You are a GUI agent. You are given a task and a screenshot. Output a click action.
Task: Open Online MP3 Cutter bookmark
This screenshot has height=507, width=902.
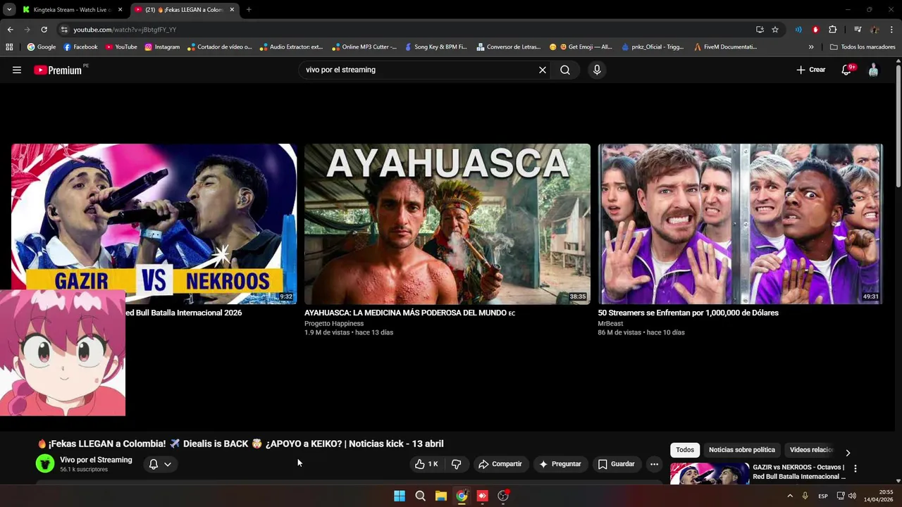click(x=364, y=47)
